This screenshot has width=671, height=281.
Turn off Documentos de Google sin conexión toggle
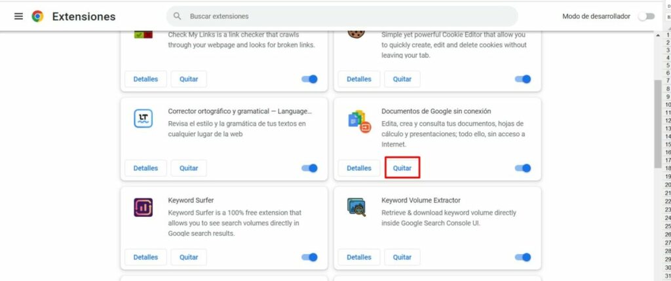[x=522, y=168]
